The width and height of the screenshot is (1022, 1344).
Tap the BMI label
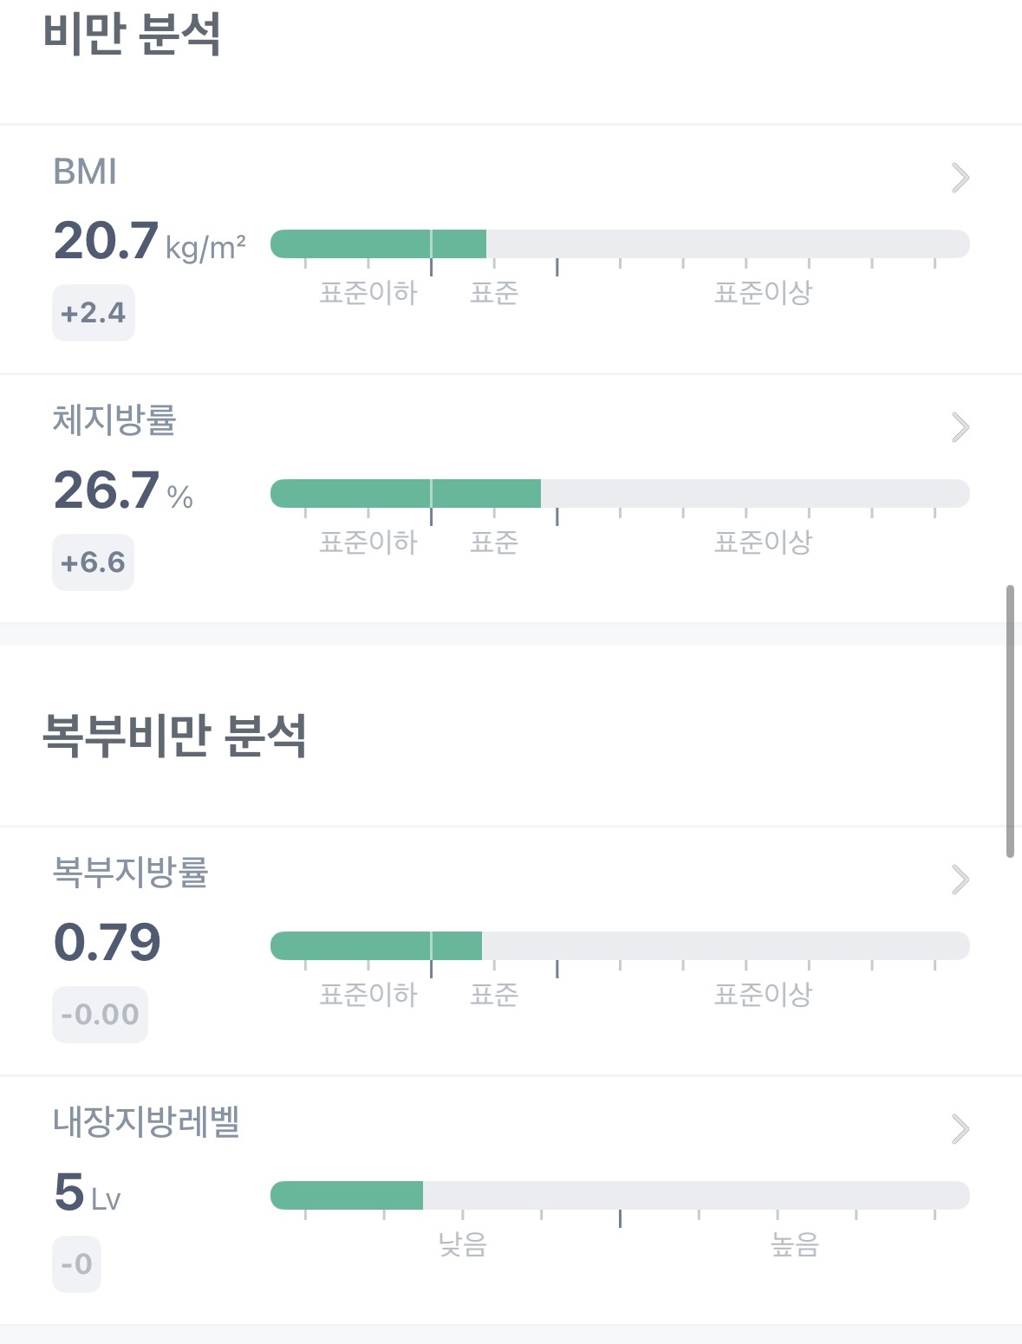click(85, 172)
